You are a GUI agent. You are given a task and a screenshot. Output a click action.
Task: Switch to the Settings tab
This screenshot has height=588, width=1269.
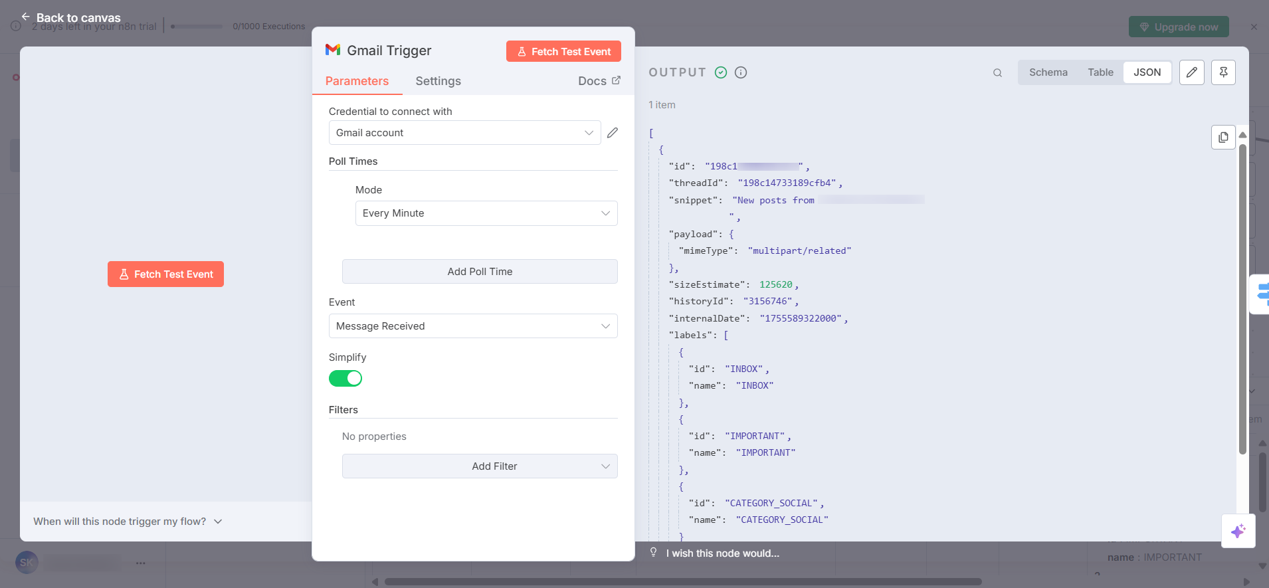coord(439,81)
